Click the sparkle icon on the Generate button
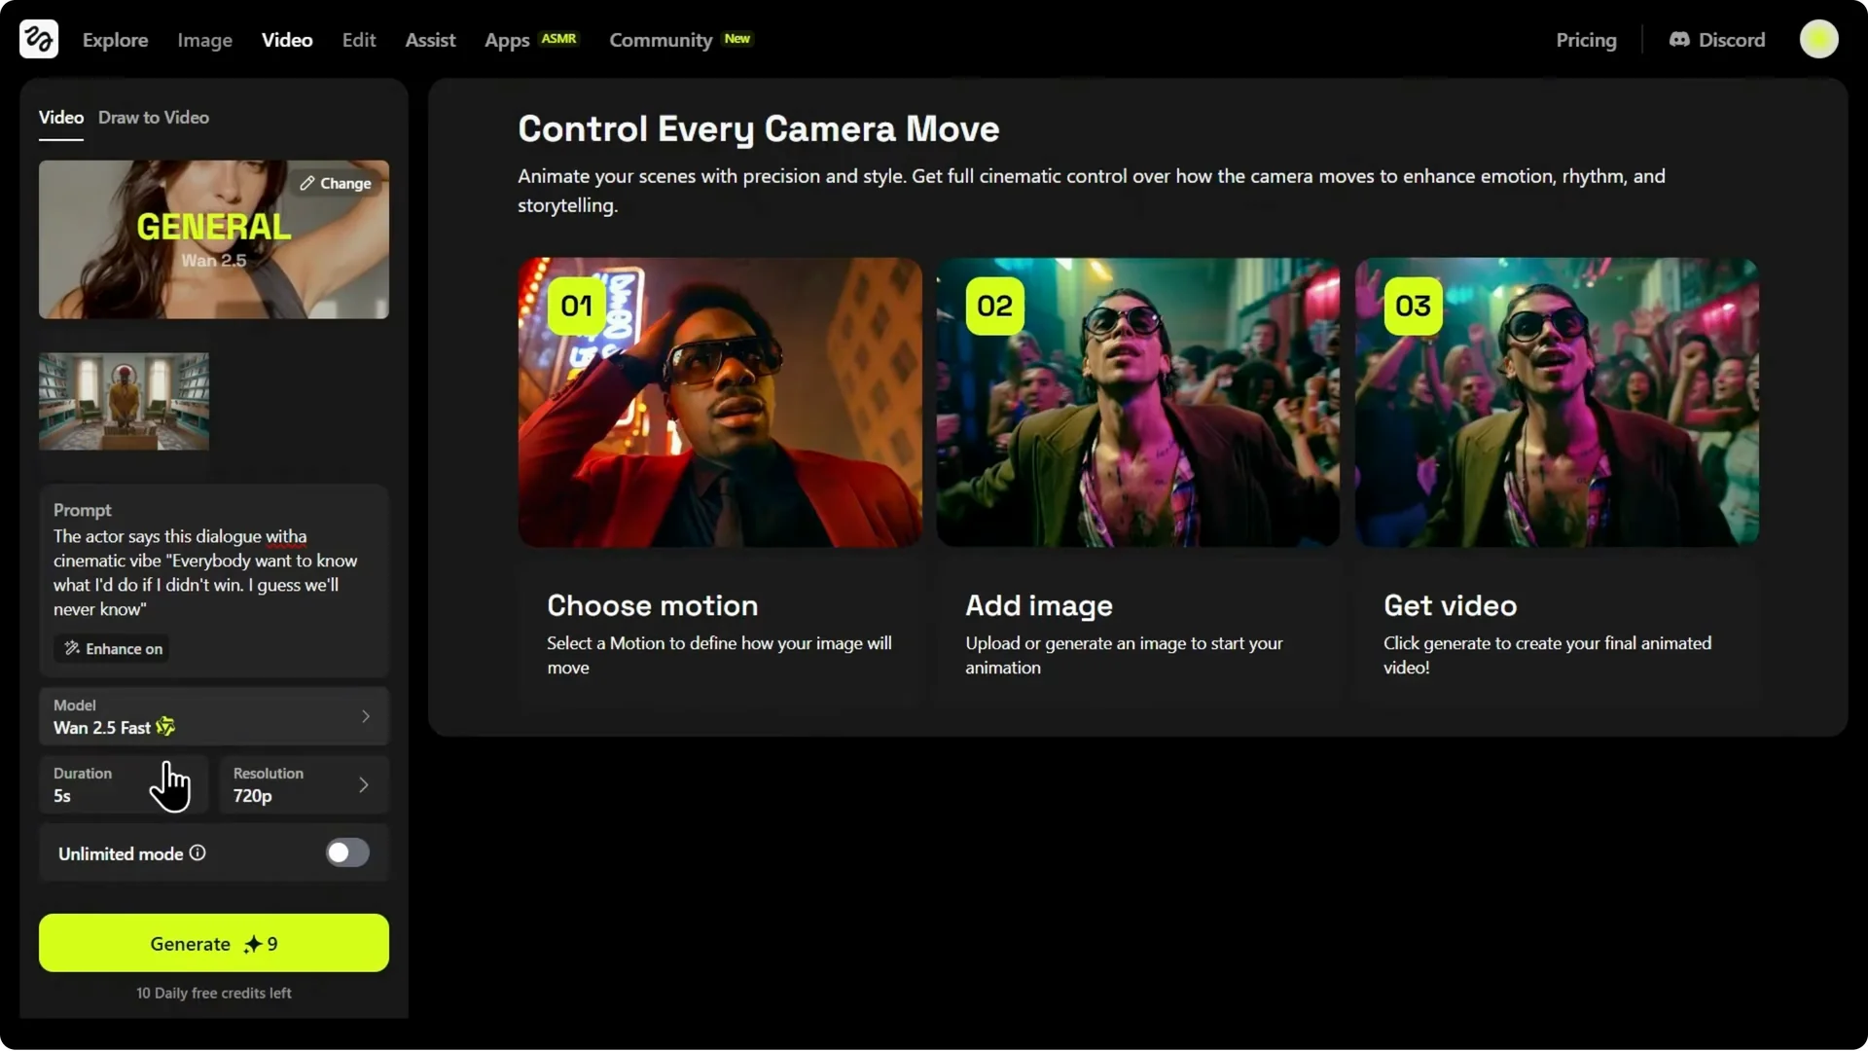The width and height of the screenshot is (1868, 1051). point(251,943)
